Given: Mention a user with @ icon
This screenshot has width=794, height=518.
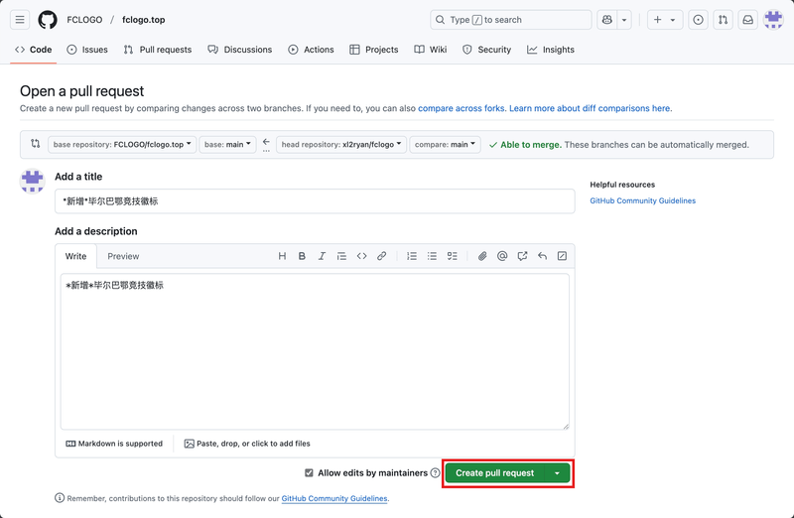Looking at the screenshot, I should 502,256.
